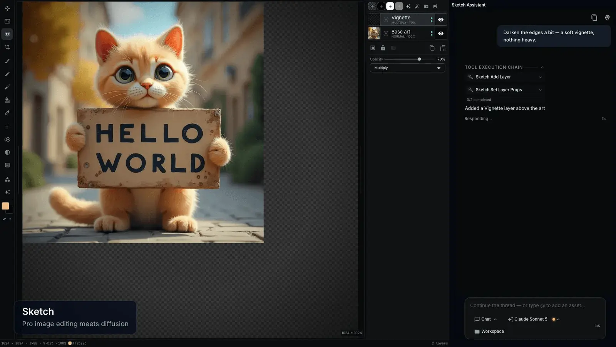Choose the Brush tool
Screen dimensions: 616x347
(7, 61)
